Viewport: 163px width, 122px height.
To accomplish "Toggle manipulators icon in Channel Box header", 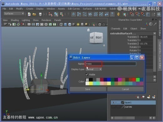I will point(146,24).
